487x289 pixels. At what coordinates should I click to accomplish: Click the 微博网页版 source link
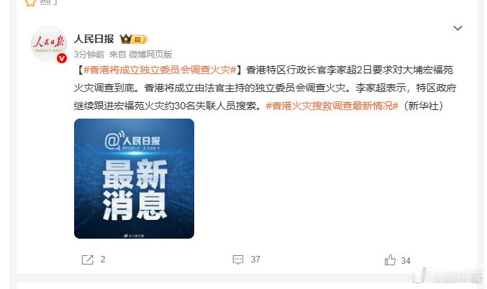[x=150, y=55]
